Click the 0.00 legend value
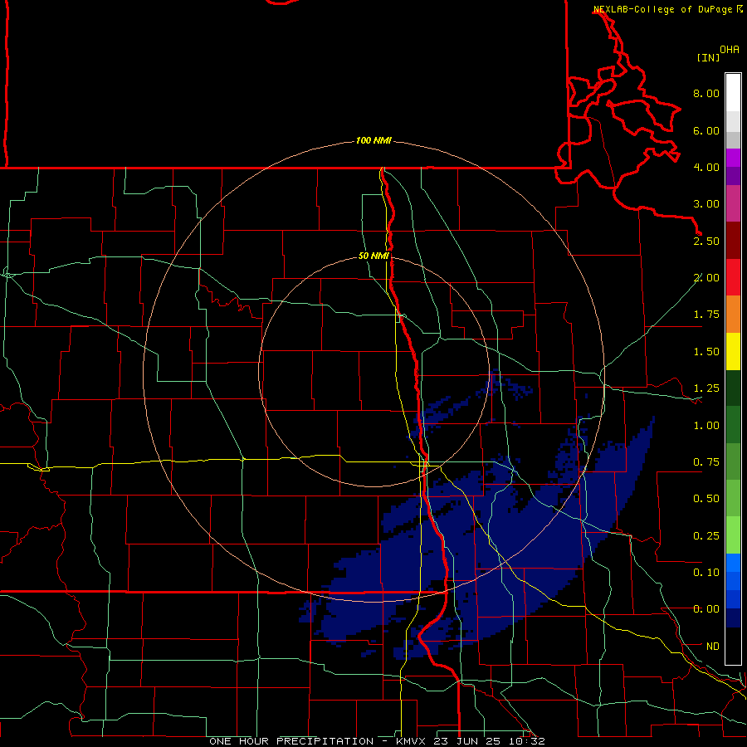The image size is (747, 747). (x=706, y=609)
